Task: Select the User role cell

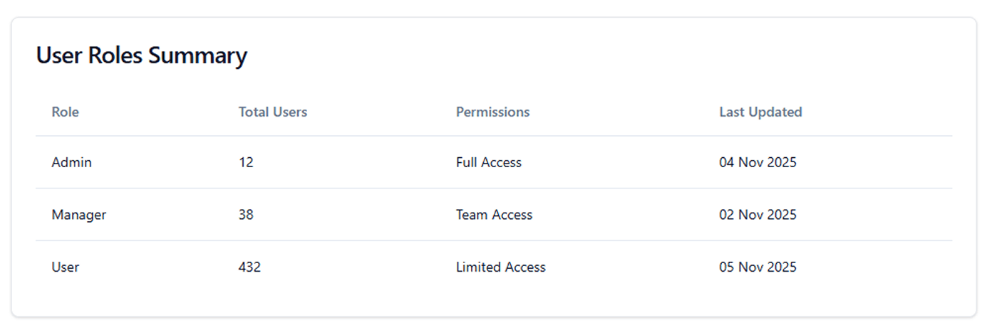Action: (x=66, y=267)
